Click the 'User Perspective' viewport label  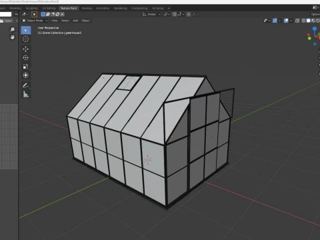(48, 28)
